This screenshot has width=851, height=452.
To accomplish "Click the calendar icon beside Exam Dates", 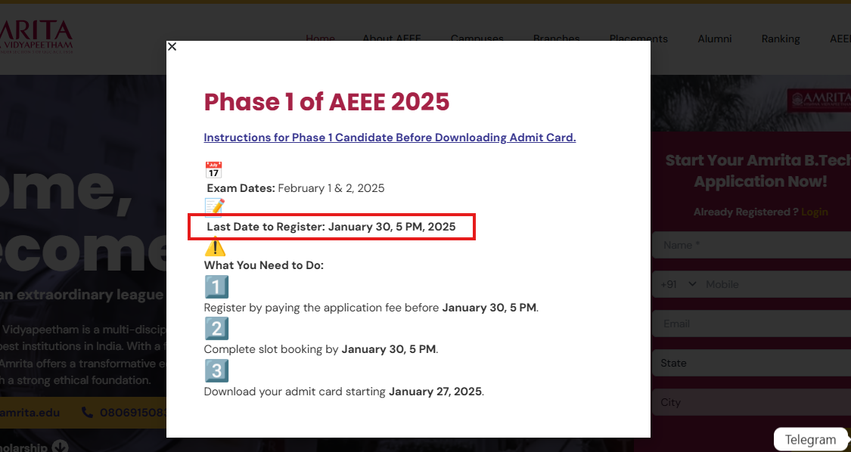I will [213, 169].
